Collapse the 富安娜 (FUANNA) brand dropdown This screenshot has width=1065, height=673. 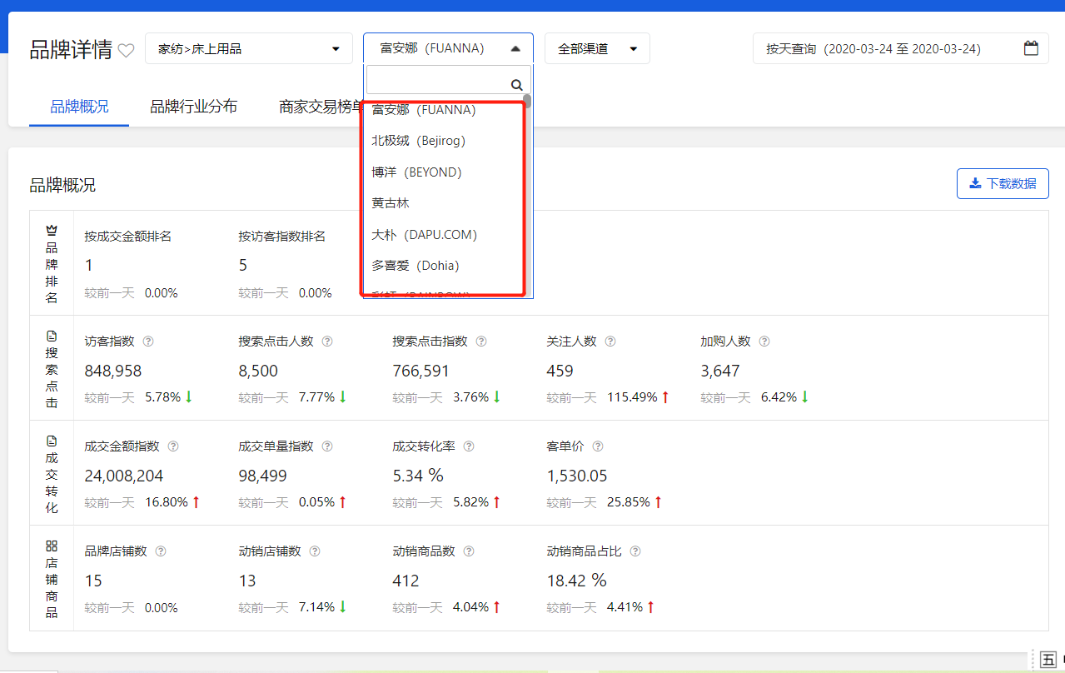pos(448,48)
